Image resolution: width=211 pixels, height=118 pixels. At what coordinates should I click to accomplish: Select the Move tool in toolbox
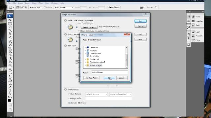[x=10, y=20]
